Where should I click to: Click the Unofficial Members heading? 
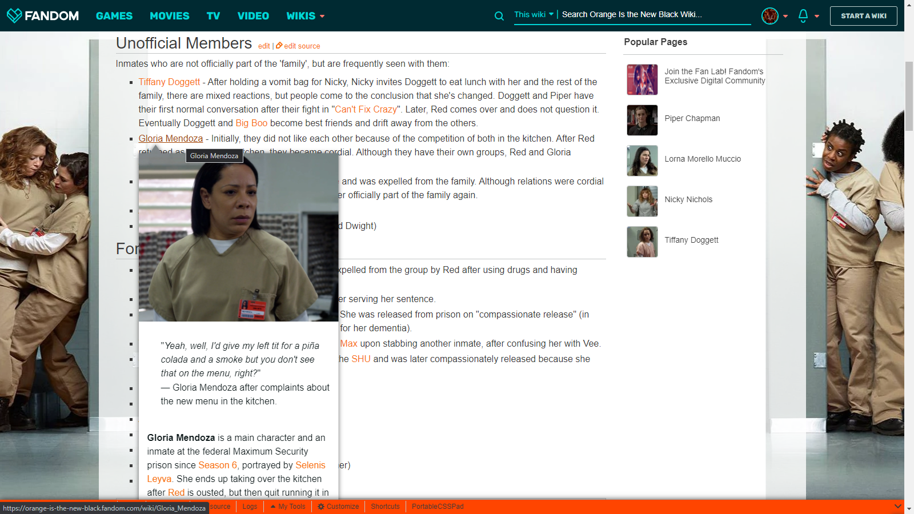(x=184, y=43)
